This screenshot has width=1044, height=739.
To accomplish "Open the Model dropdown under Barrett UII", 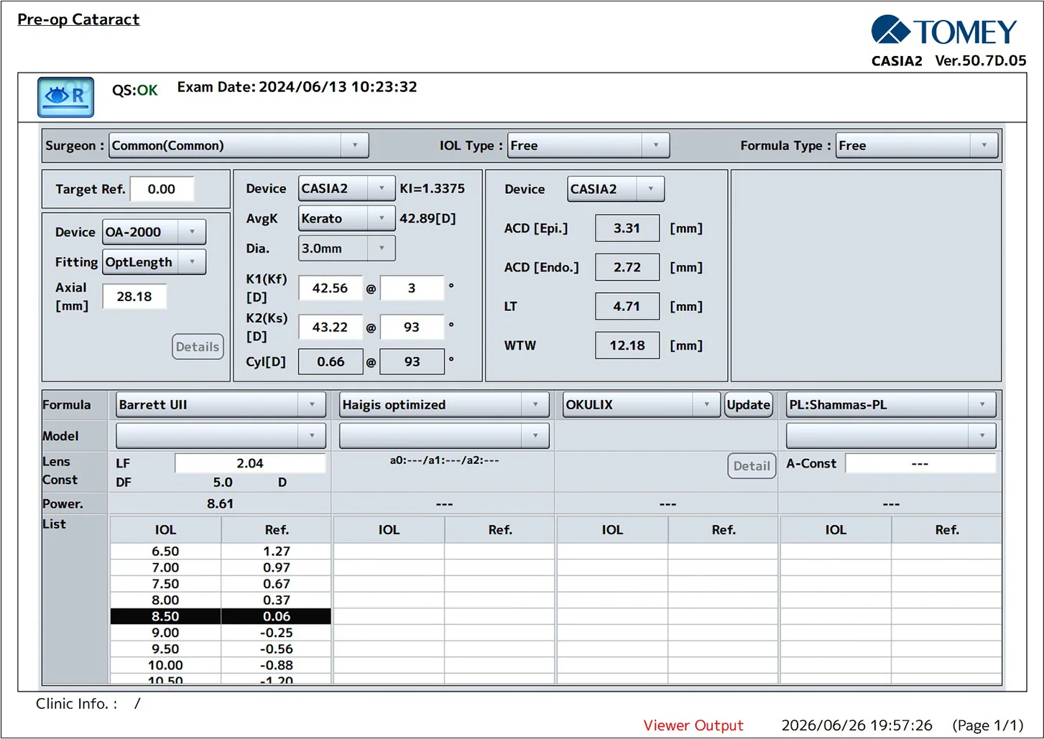I will (x=221, y=435).
